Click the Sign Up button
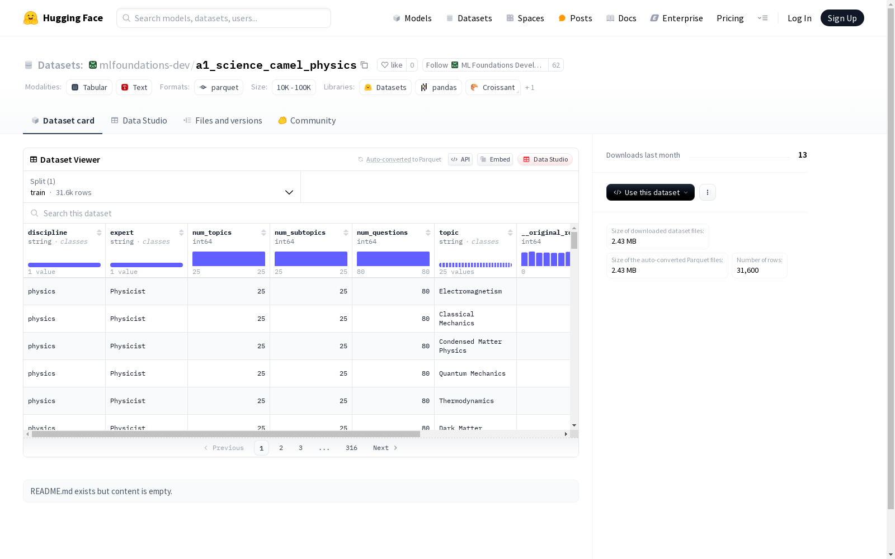The image size is (895, 559). pyautogui.click(x=842, y=18)
